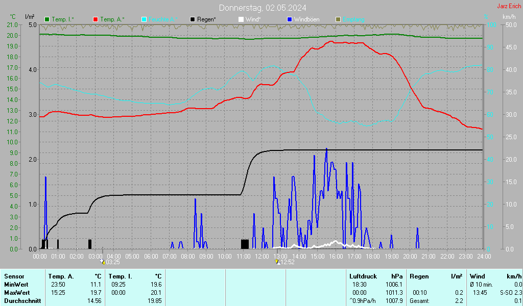
Task: Click the red 'Jarz Erich' author label
Action: click(x=509, y=6)
